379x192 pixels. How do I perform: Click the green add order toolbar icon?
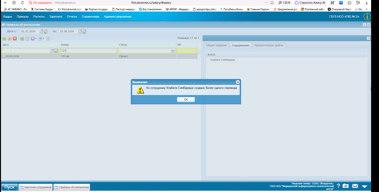coord(4,38)
